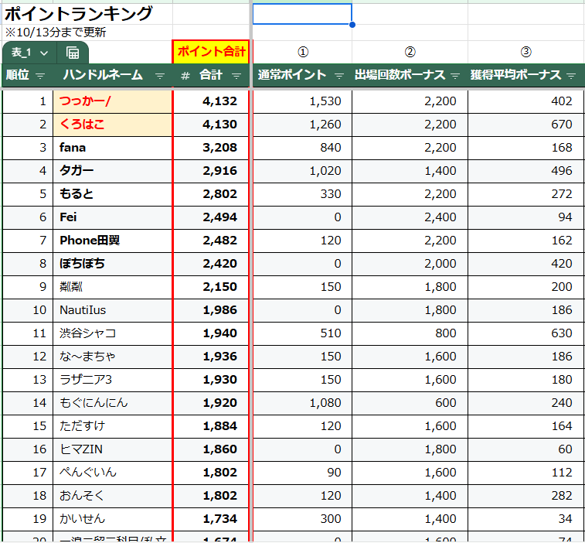Image resolution: width=585 pixels, height=543 pixels.
Task: Select 出場回数ボーナス cell 2,000
Action: point(410,264)
